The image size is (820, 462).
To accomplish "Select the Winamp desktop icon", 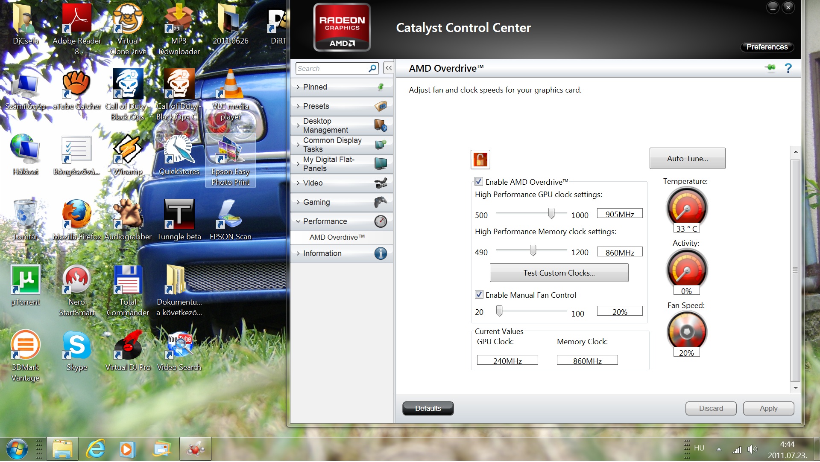I will [128, 155].
